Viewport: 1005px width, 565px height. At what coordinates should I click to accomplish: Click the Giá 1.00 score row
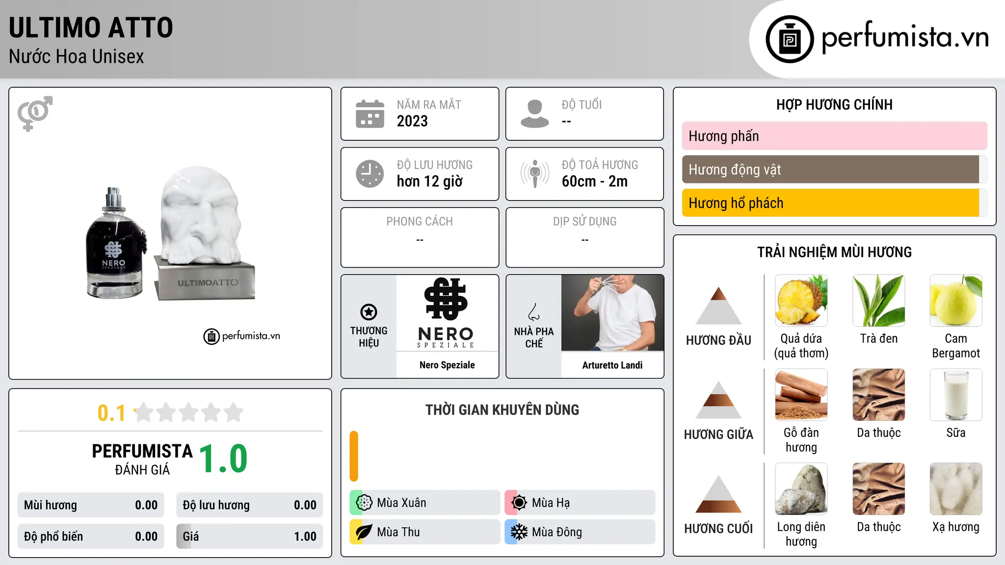tap(249, 537)
